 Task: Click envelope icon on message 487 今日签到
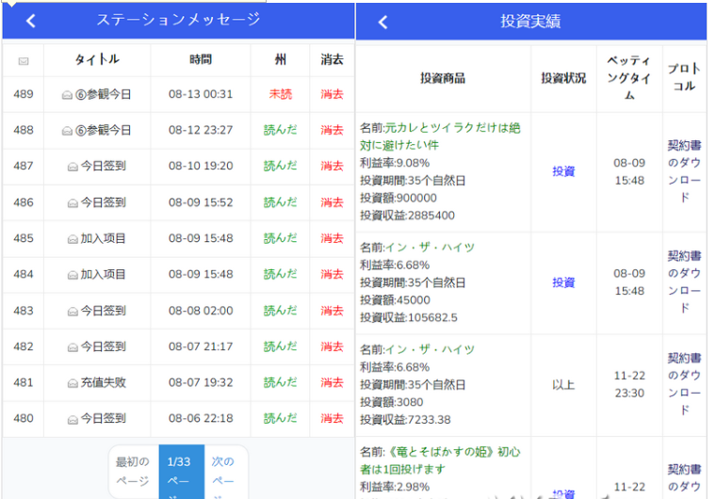coord(73,167)
